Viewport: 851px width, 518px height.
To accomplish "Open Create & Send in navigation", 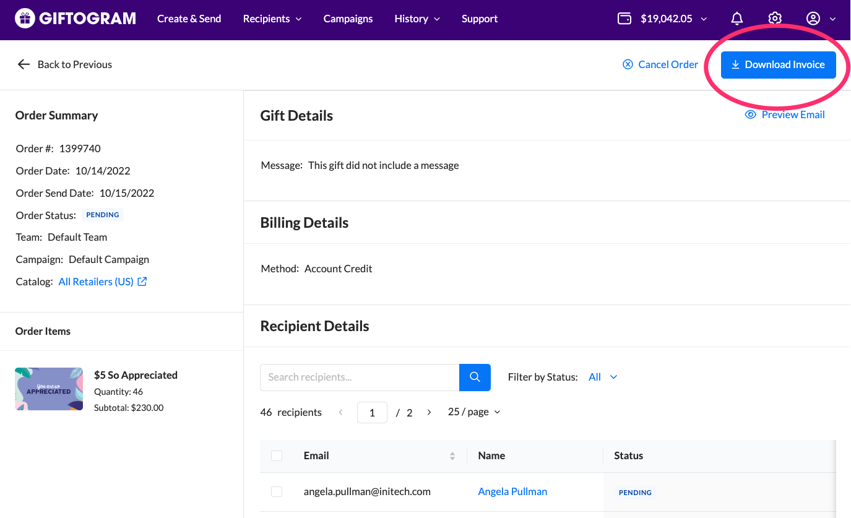I will tap(189, 19).
